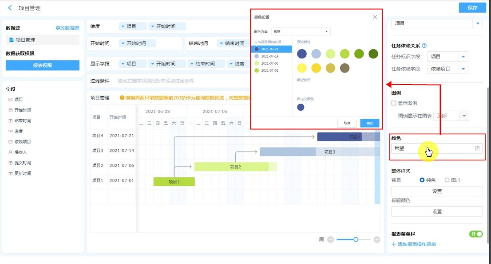Click the edit icon in 颜色 field

click(477, 148)
